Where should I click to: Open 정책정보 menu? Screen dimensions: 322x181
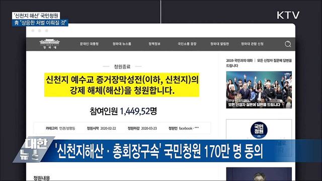pos(154,44)
